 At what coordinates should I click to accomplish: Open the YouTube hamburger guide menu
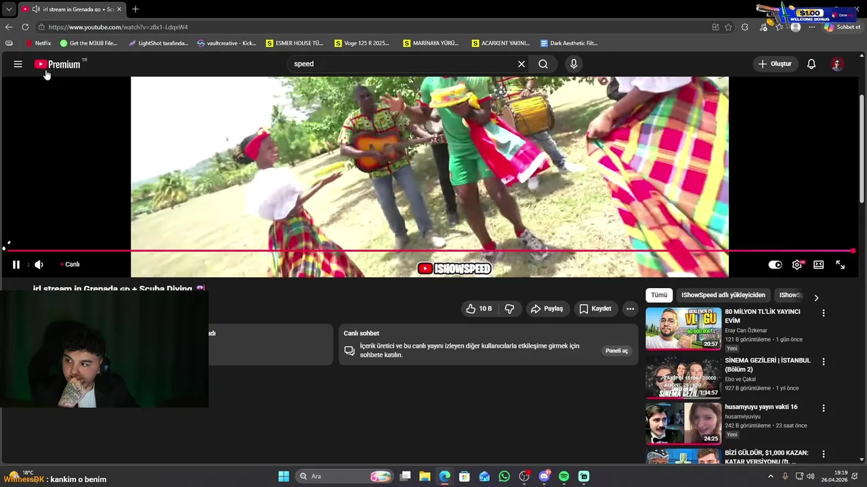click(x=18, y=64)
